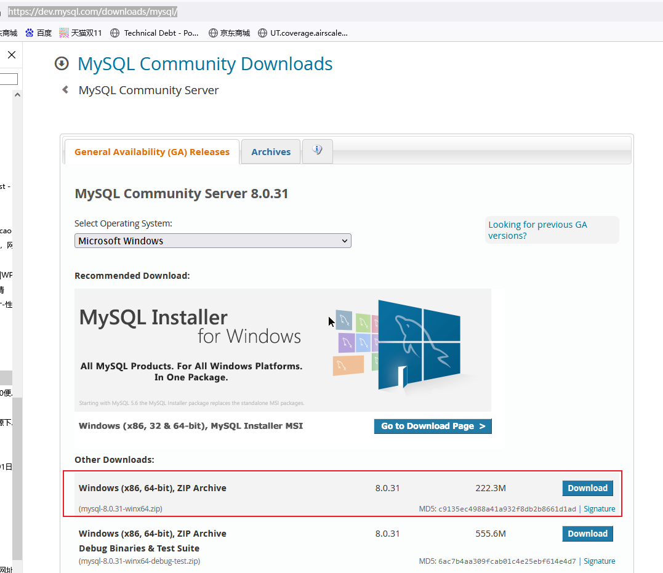The height and width of the screenshot is (573, 663).
Task: Click the sidebar vertical scrollbar thumb
Action: 17,478
